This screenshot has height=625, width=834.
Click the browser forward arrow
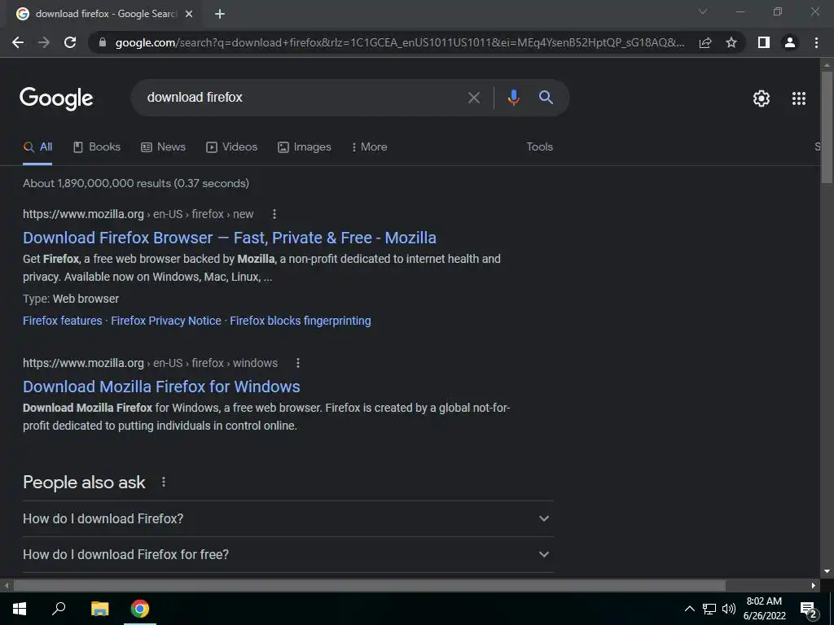(x=44, y=42)
